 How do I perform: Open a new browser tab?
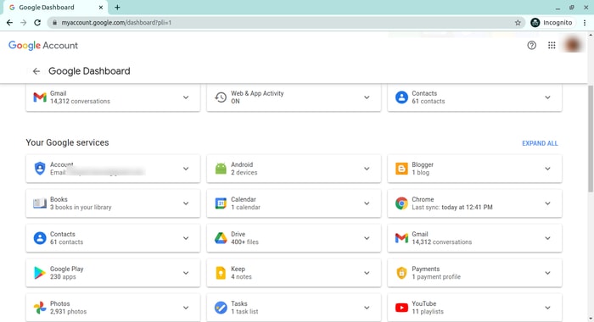pos(117,8)
